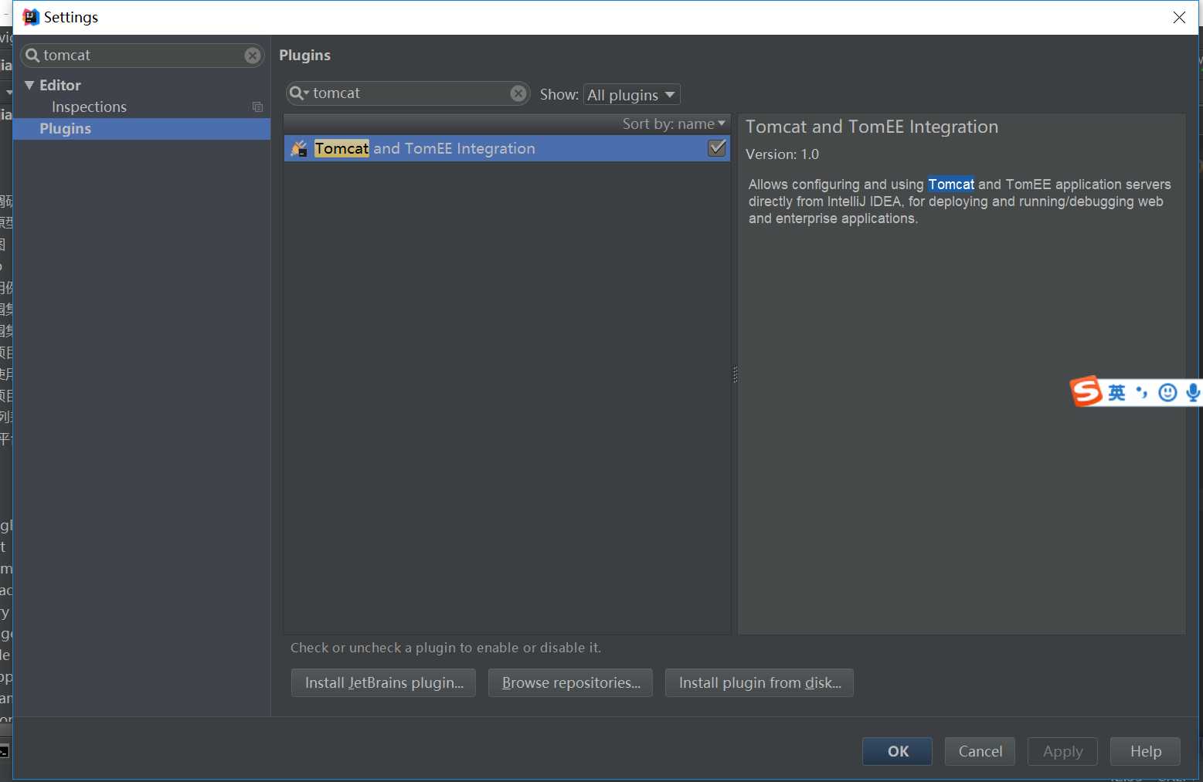Select Inspections in the settings tree
The image size is (1203, 782).
coord(89,107)
